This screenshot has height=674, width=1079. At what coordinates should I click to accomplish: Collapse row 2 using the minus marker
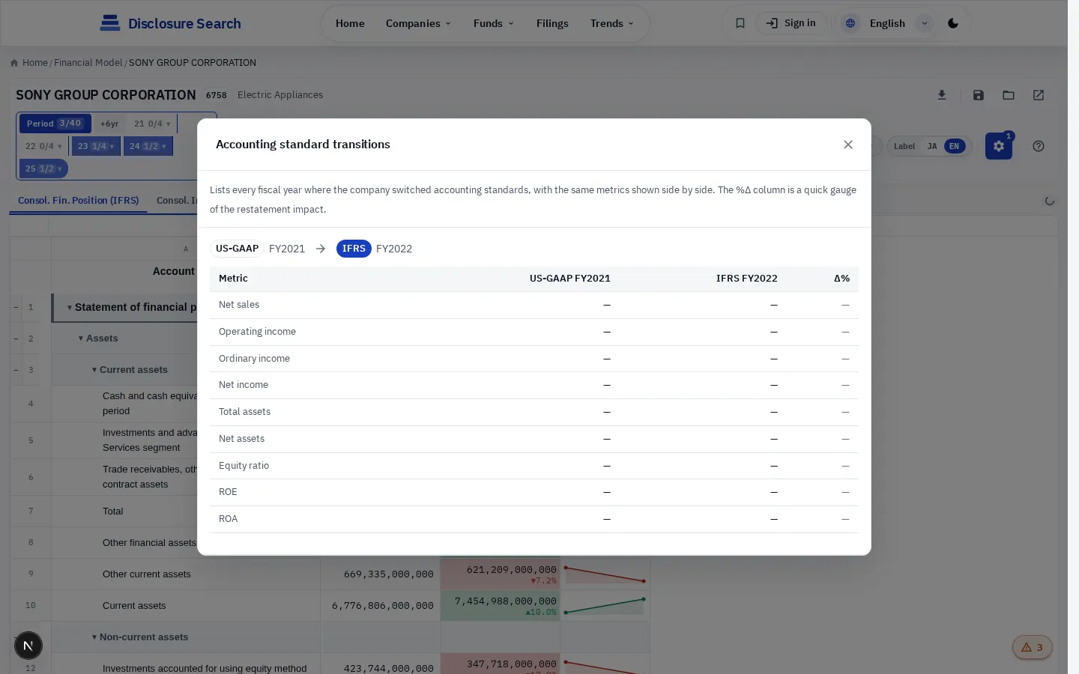[x=16, y=338]
